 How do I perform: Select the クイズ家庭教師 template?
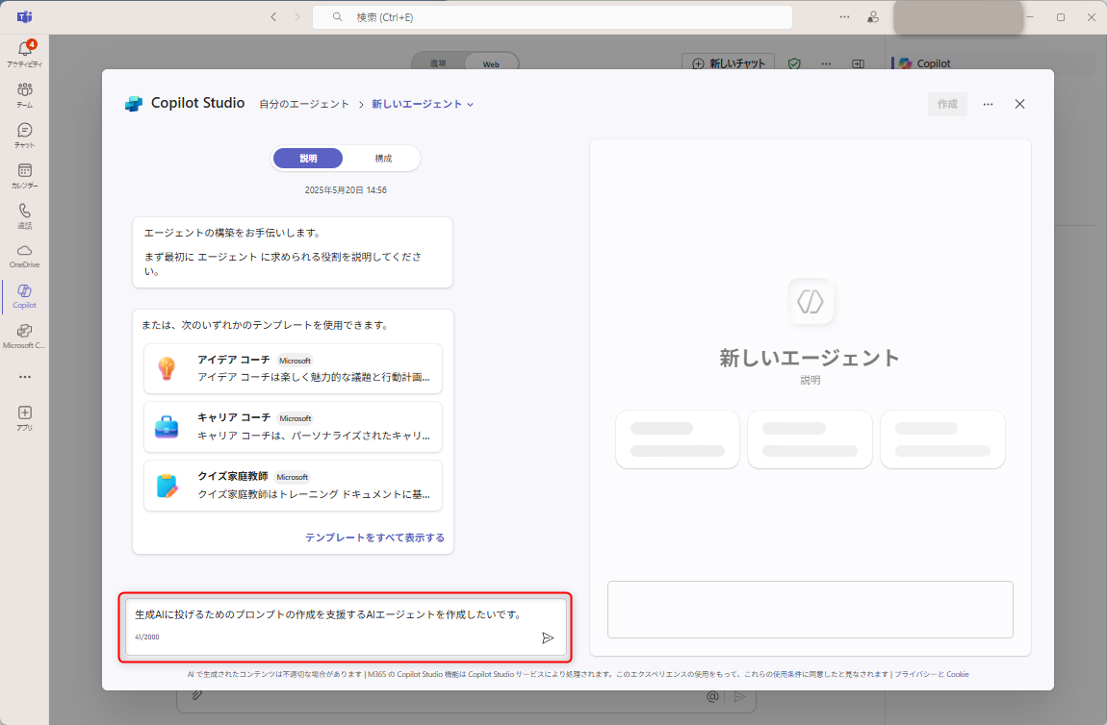293,486
